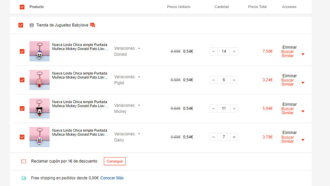This screenshot has height=186, width=330.
Task: Remove the Mickey item with Eliminar
Action: pyautogui.click(x=289, y=104)
